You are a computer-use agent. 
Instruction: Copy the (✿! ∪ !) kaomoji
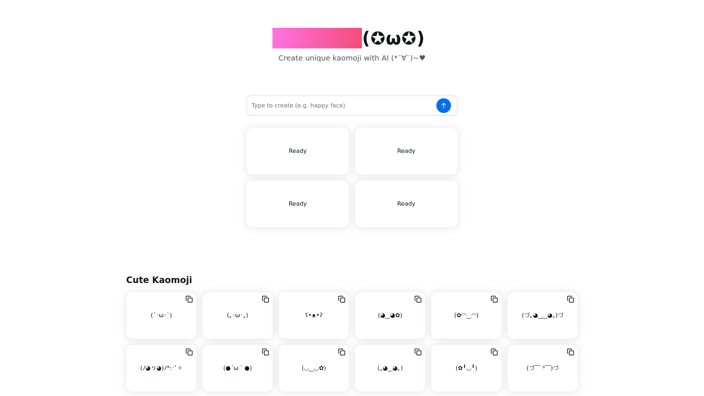coord(494,352)
